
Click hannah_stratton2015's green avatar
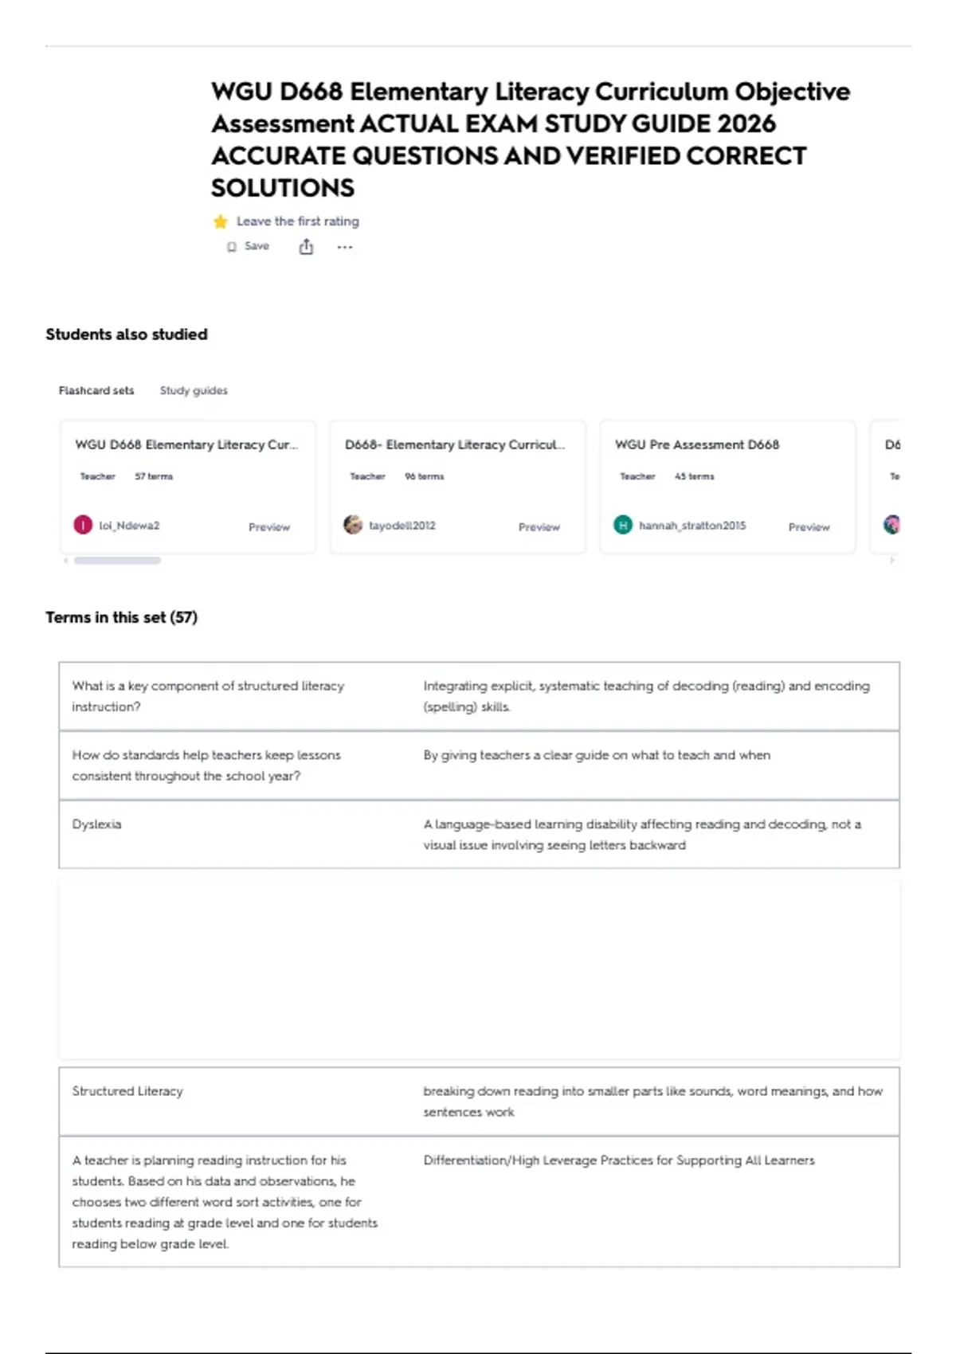[x=623, y=525]
